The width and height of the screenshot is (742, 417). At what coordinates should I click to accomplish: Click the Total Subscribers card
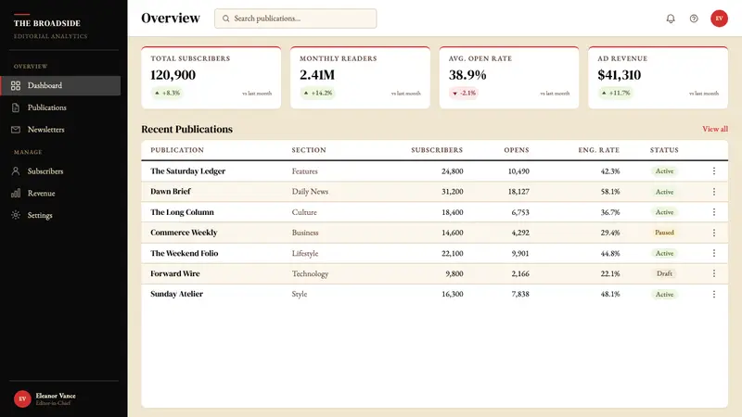coord(211,78)
